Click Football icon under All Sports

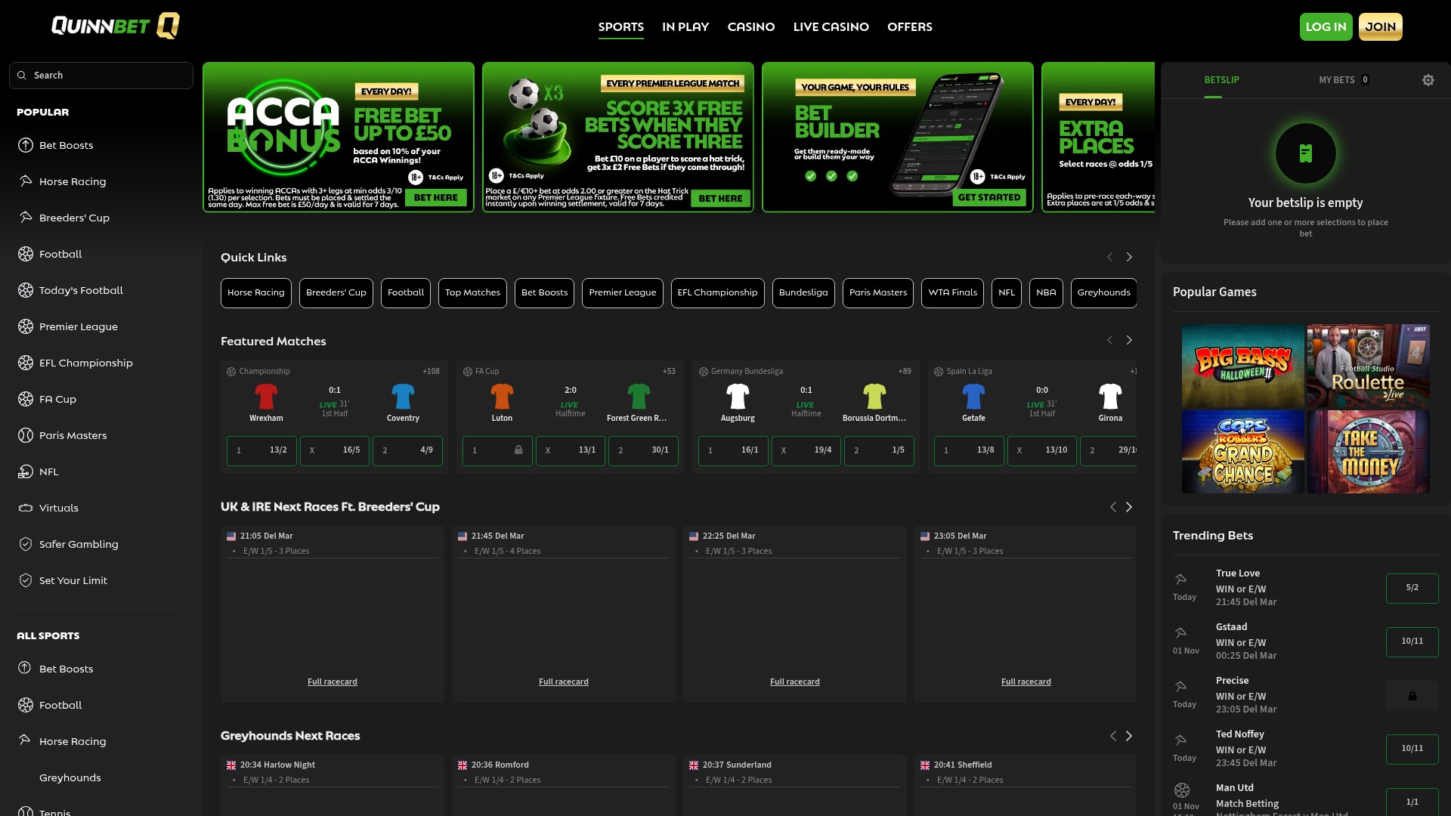(x=26, y=705)
